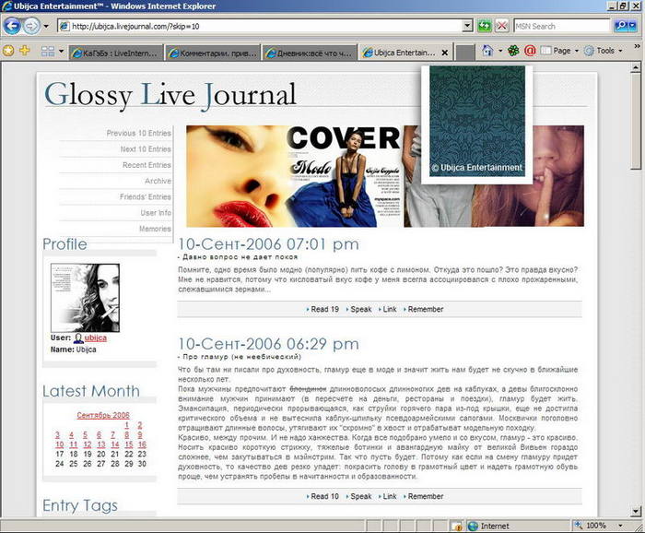Read 19 comments on the coffee entry
Image resolution: width=645 pixels, height=533 pixels.
pyautogui.click(x=324, y=309)
